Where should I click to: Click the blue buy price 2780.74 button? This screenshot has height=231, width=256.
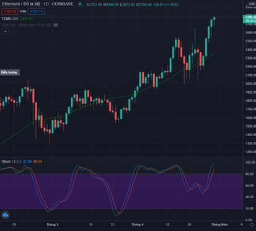(37, 11)
